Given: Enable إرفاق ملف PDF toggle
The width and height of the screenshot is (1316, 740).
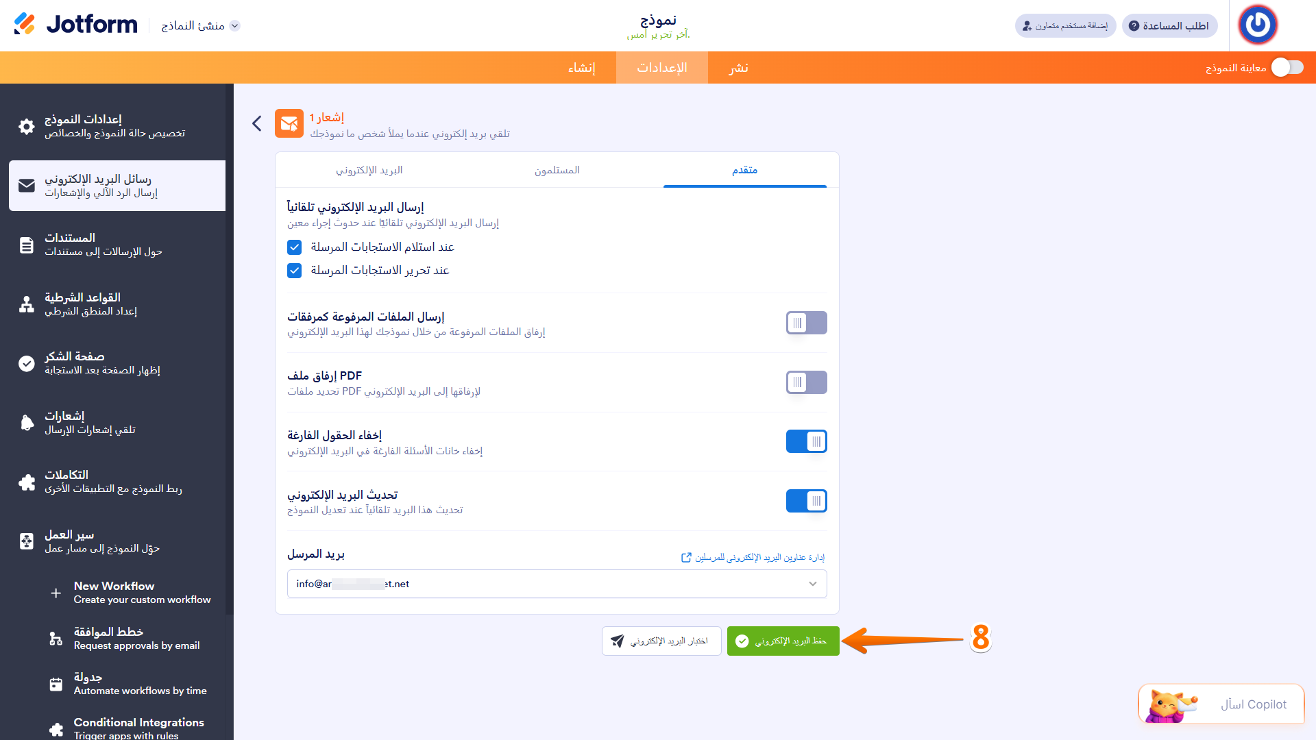Looking at the screenshot, I should pyautogui.click(x=806, y=382).
